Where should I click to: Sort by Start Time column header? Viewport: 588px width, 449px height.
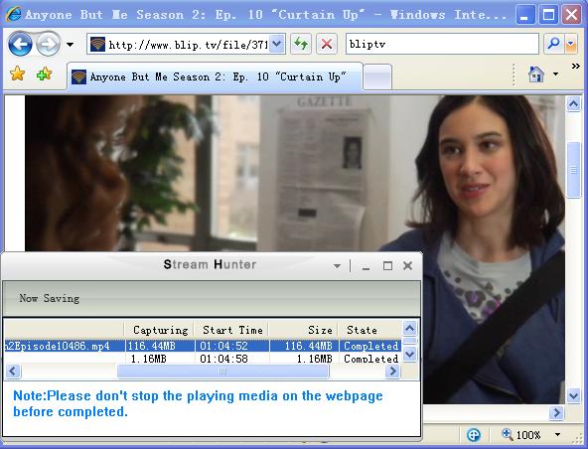pyautogui.click(x=231, y=330)
